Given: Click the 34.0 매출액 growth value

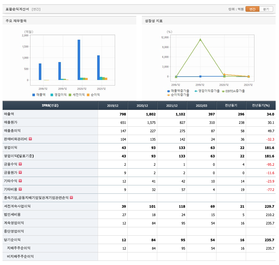Looking at the screenshot, I should click(x=270, y=114).
